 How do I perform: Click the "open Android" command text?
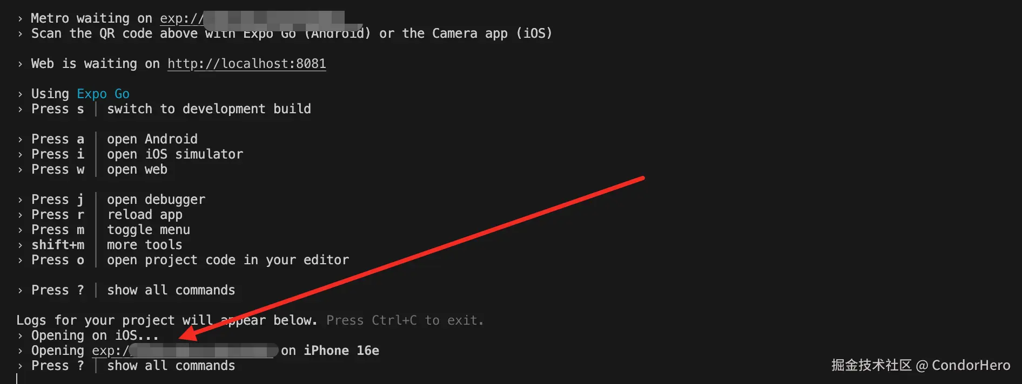[152, 139]
